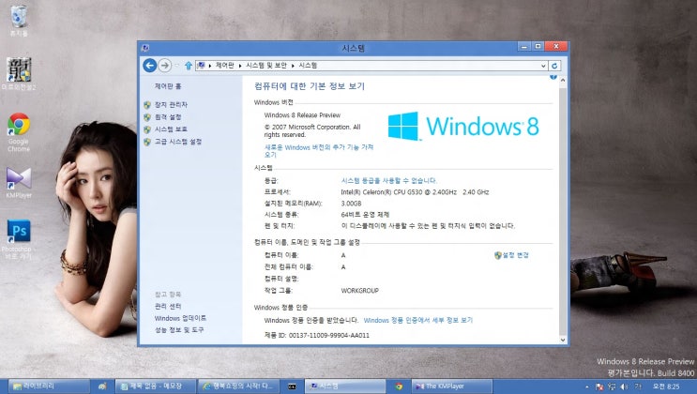Screen dimensions: 697x394
Task: Open 시스템 보호 from the sidebar
Action: tap(171, 129)
